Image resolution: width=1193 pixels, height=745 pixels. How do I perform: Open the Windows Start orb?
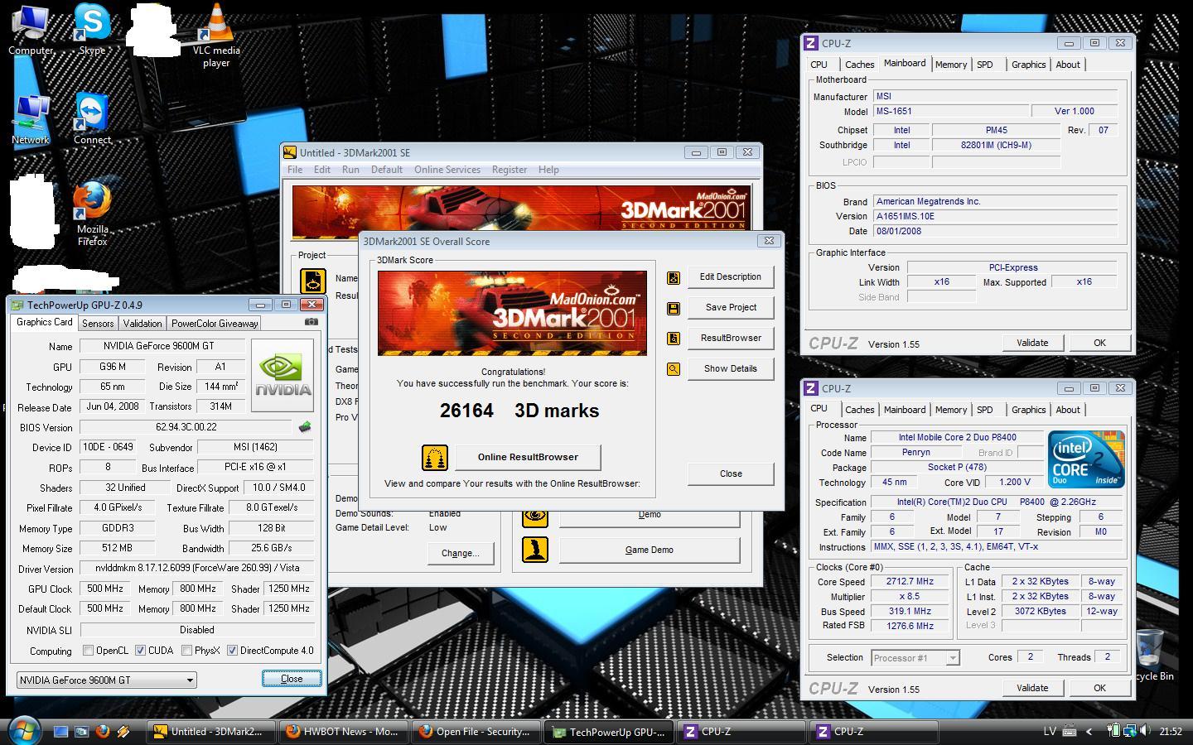point(23,731)
